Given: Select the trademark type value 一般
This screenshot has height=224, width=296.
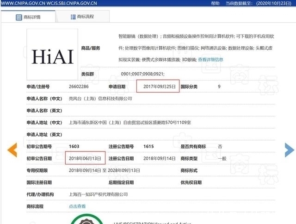Looking at the screenshot, I should (222, 158).
